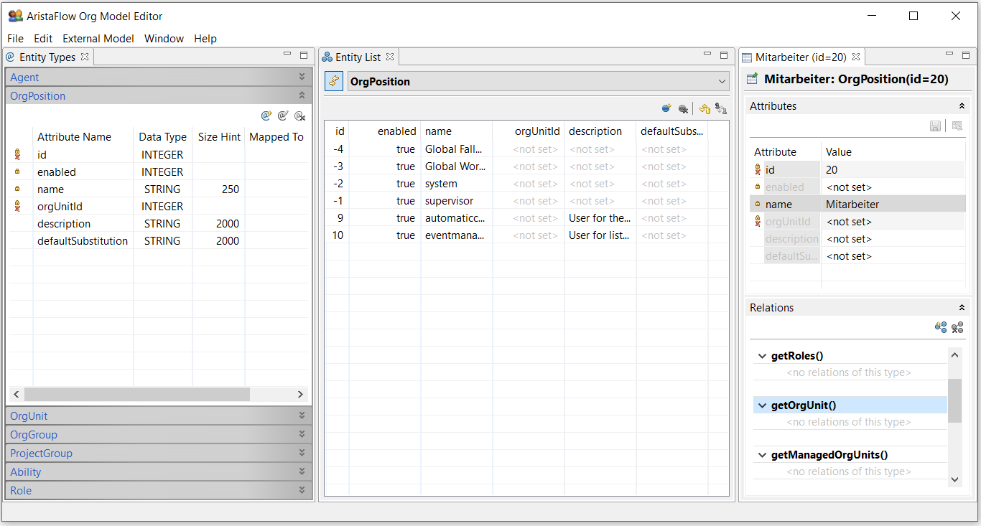Click the delete entity icon in Entity List

point(684,108)
